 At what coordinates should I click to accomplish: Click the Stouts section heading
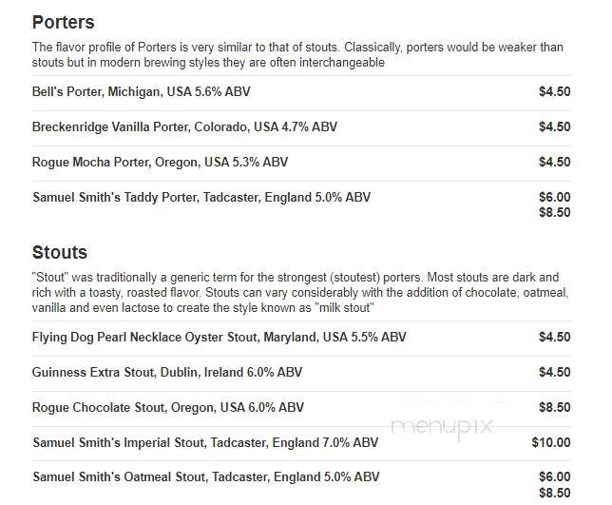click(59, 252)
